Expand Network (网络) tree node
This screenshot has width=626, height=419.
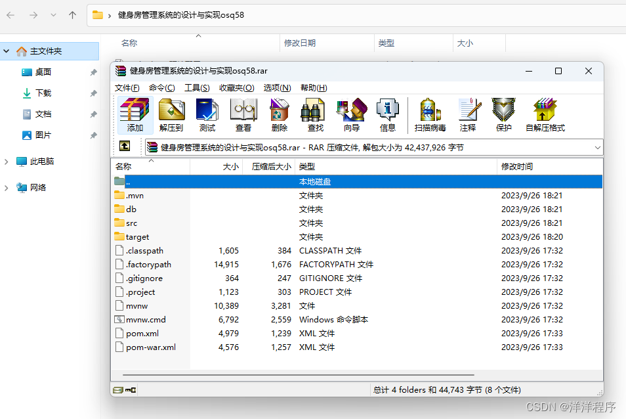coord(7,188)
